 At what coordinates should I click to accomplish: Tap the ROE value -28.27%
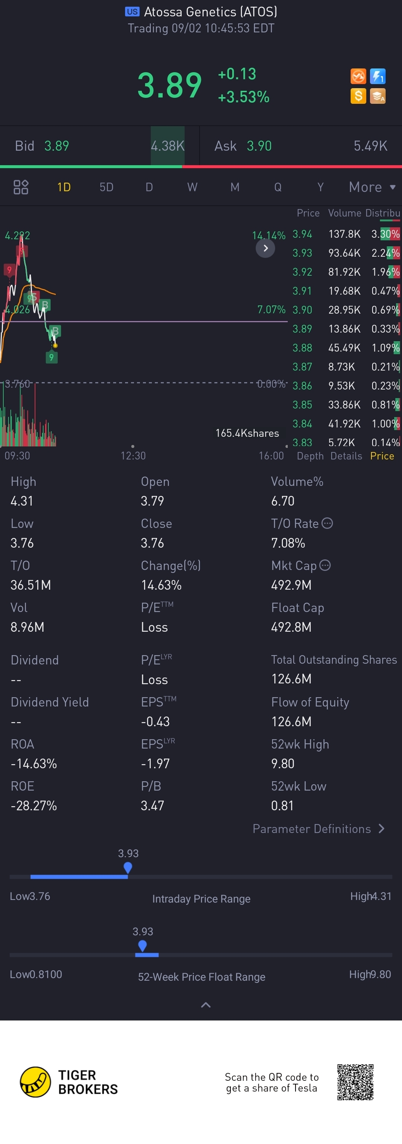tap(34, 805)
